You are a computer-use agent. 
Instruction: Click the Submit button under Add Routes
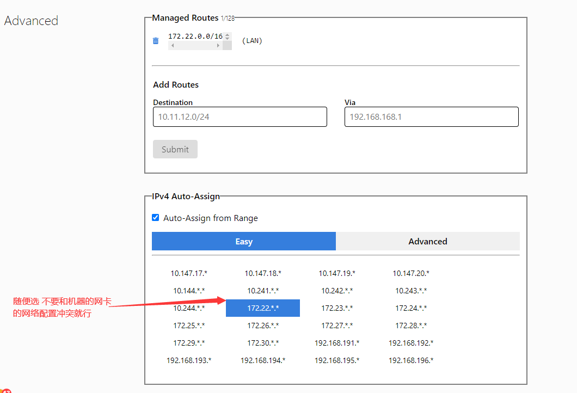pos(175,149)
